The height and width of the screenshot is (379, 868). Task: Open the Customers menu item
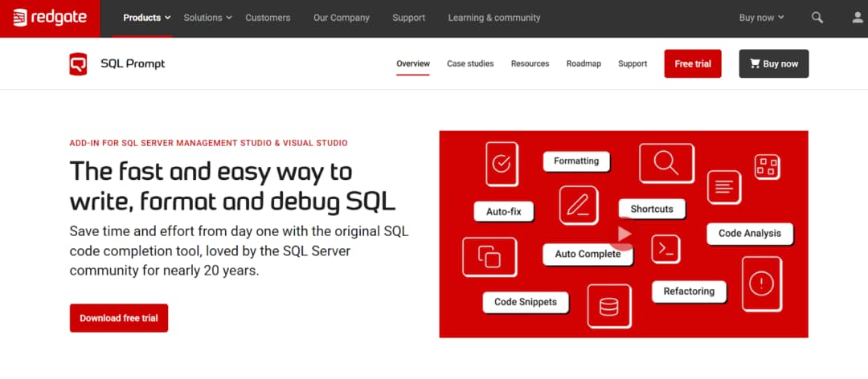click(268, 18)
